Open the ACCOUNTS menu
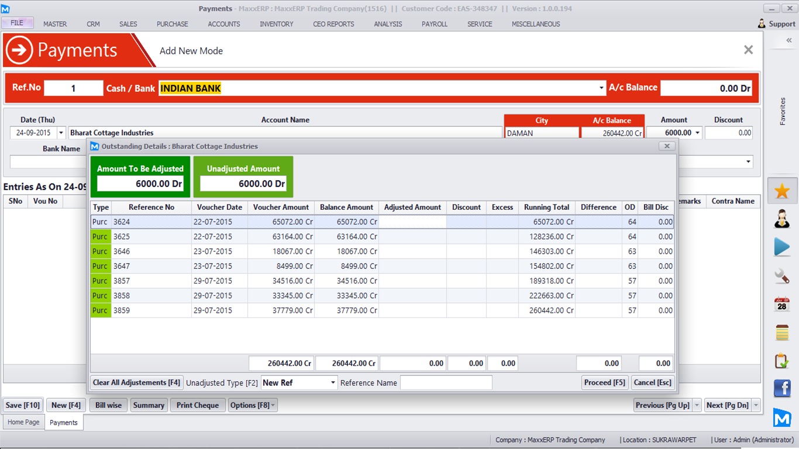The image size is (799, 449). [224, 24]
